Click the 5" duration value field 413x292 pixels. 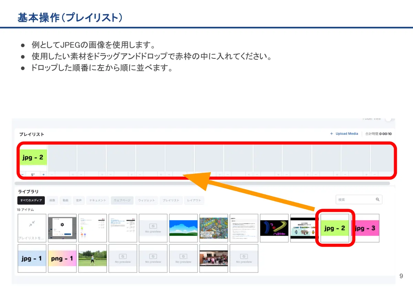click(x=33, y=174)
